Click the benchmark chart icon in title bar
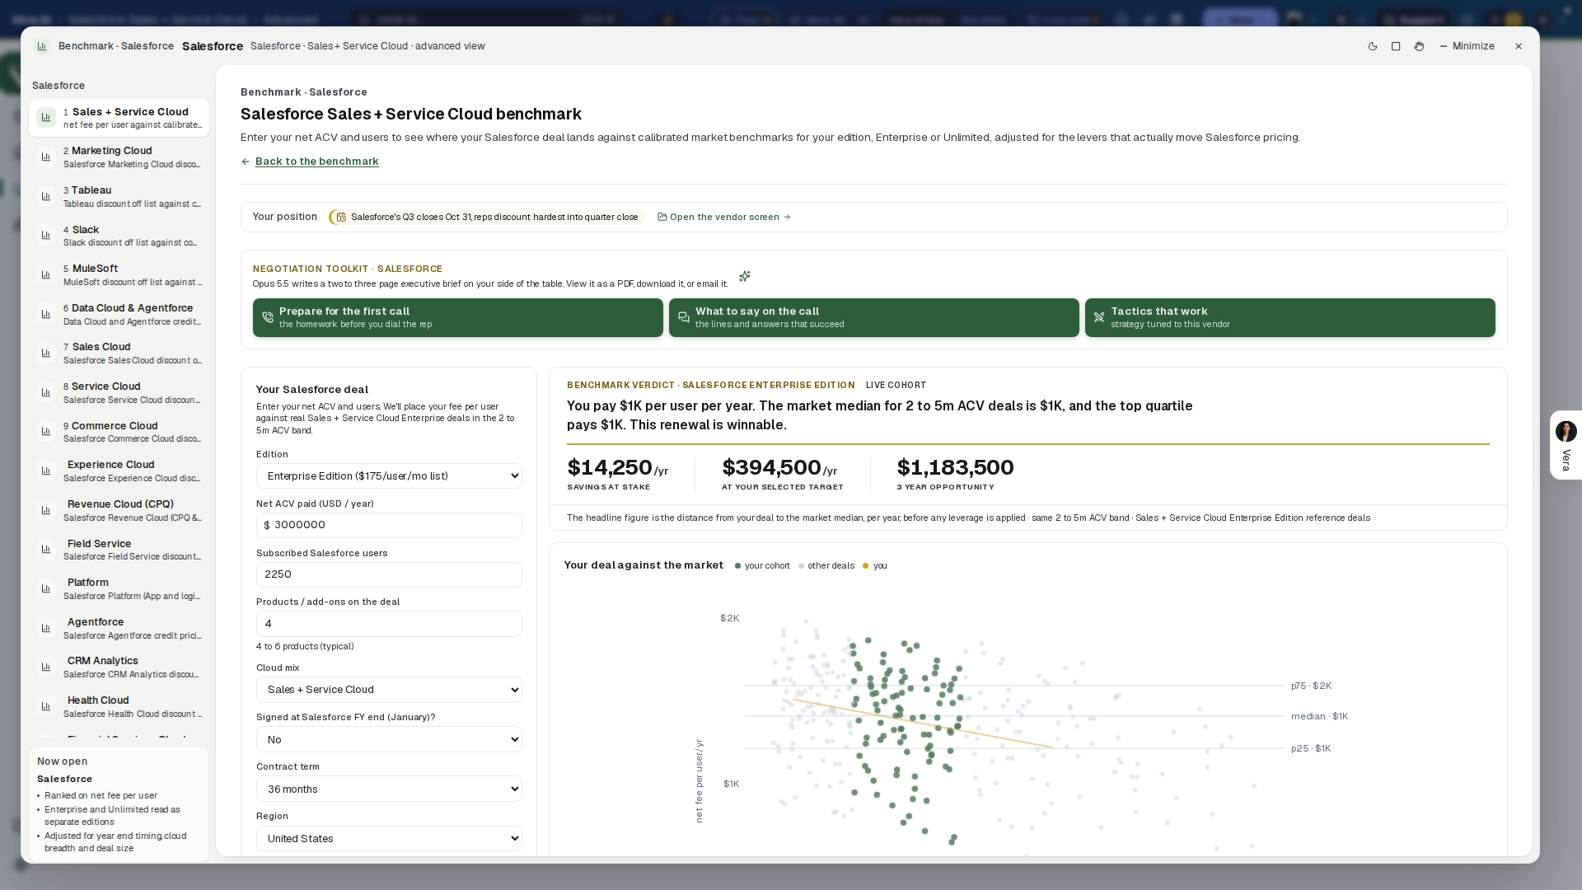 [x=42, y=46]
